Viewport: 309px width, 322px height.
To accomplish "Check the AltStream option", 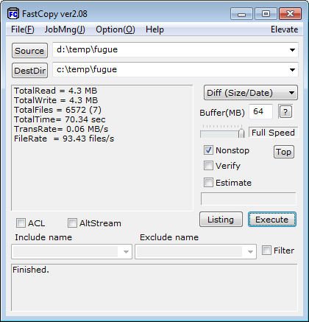I will pos(72,223).
